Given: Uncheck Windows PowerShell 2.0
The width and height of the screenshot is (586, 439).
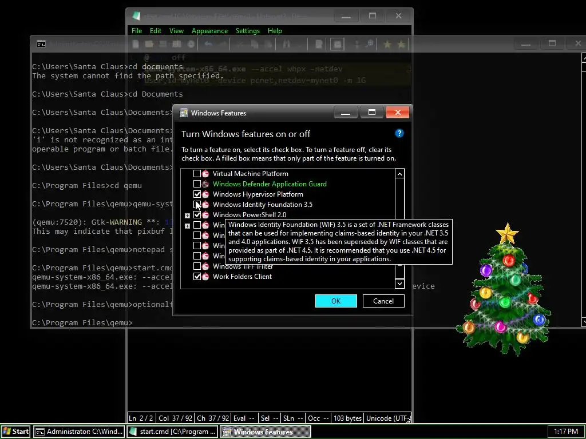Looking at the screenshot, I should (x=197, y=215).
